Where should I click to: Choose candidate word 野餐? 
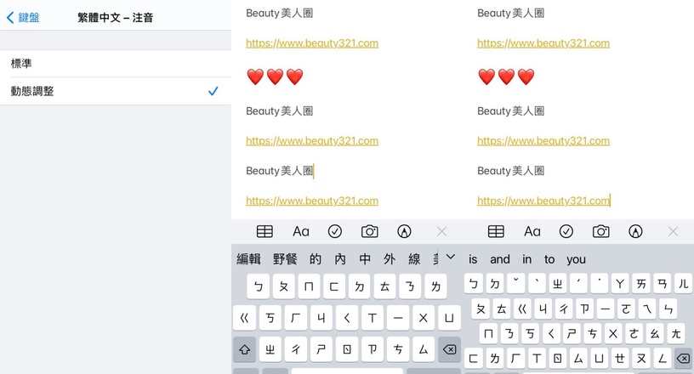(285, 259)
